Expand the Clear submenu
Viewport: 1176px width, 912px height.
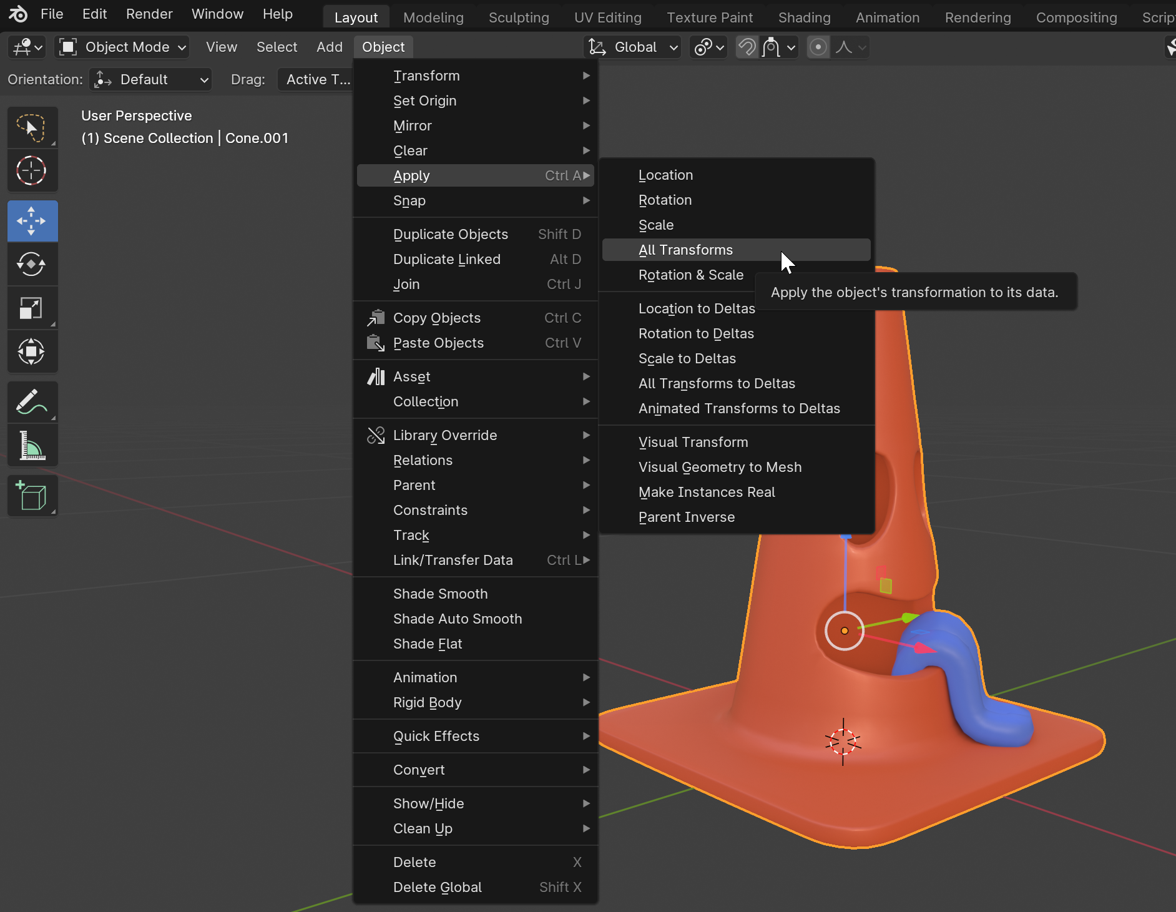(476, 150)
